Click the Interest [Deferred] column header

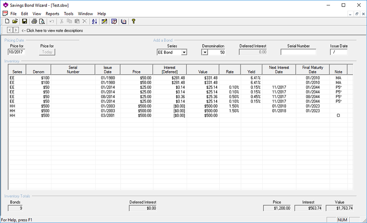[170, 70]
